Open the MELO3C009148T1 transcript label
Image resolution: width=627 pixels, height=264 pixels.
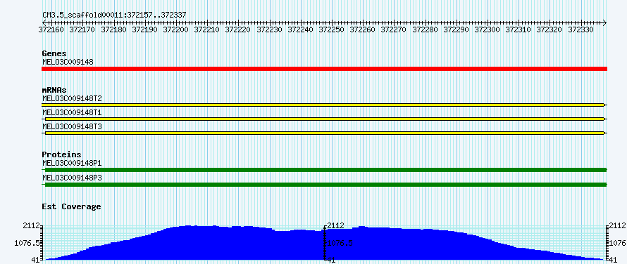pyautogui.click(x=72, y=112)
